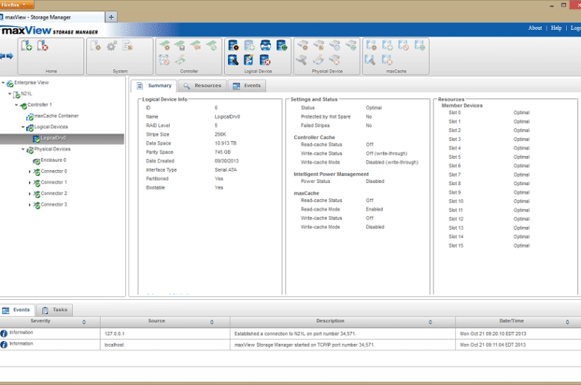Switch to the Resources tab
The width and height of the screenshot is (581, 385).
(x=203, y=86)
